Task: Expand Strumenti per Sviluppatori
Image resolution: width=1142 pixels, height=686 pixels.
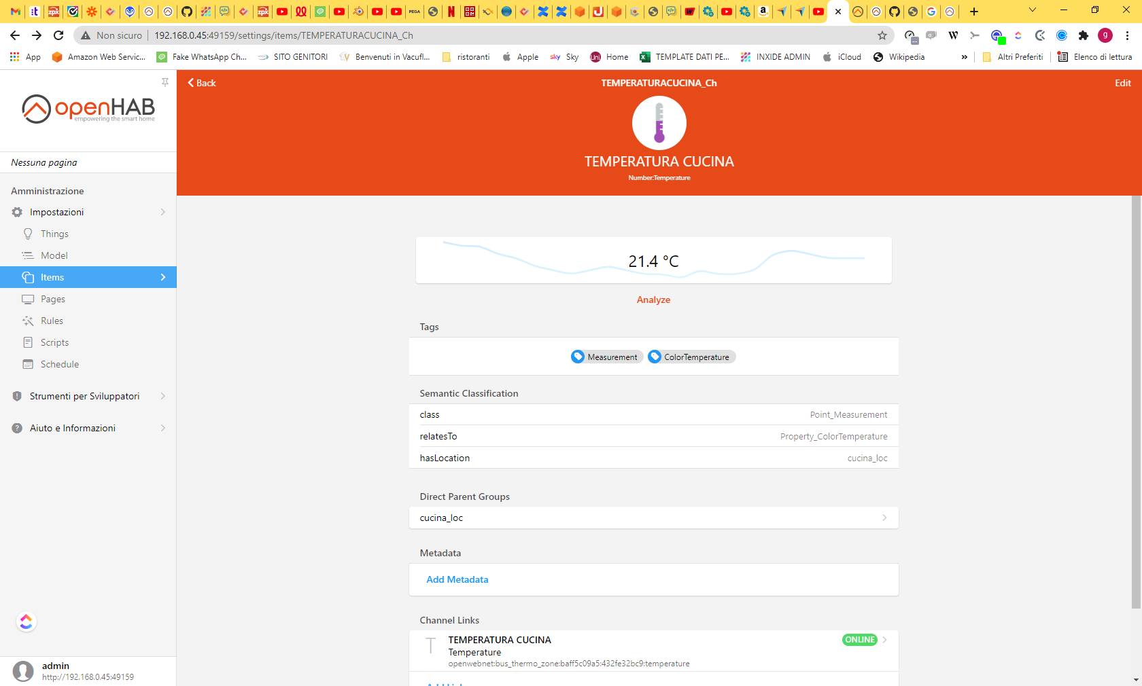Action: point(88,396)
